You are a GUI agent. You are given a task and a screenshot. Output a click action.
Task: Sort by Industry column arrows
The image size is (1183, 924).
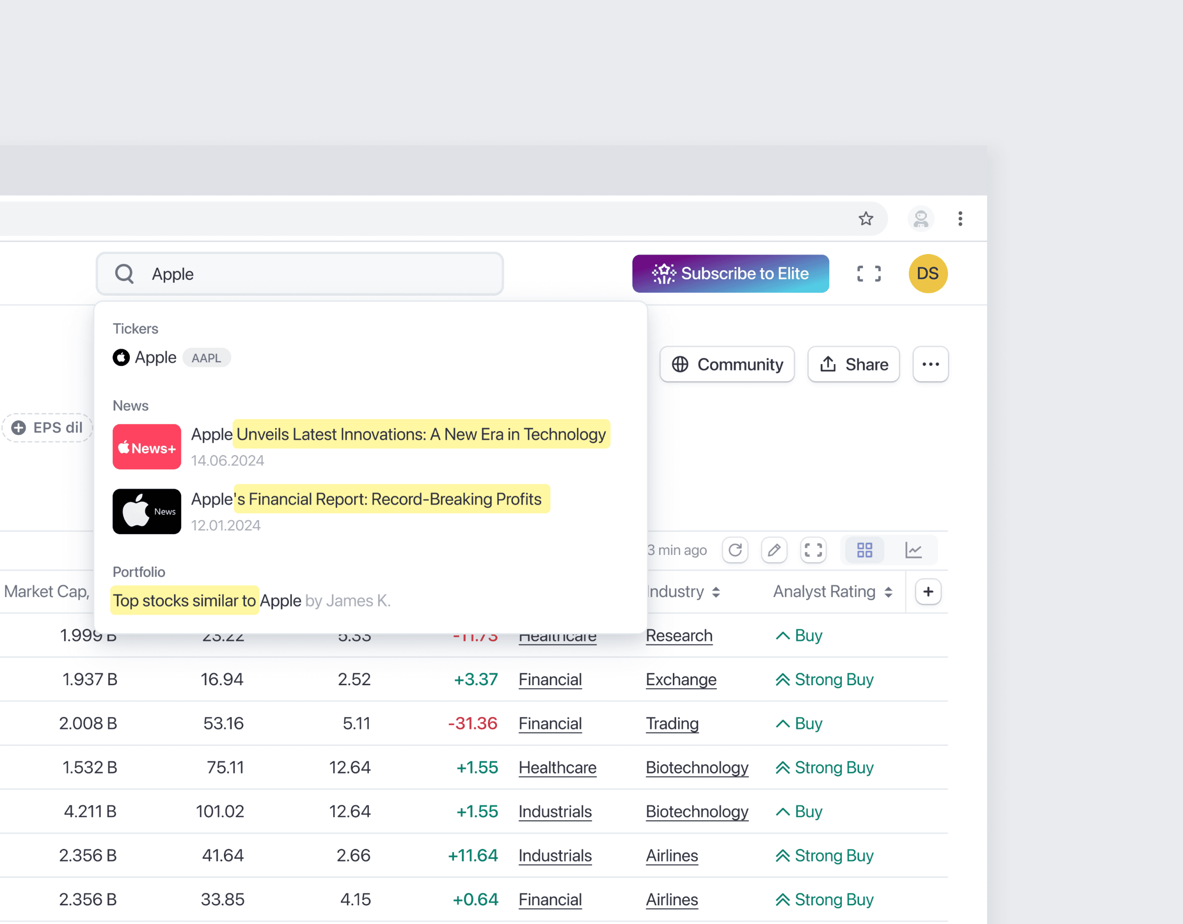pyautogui.click(x=716, y=592)
